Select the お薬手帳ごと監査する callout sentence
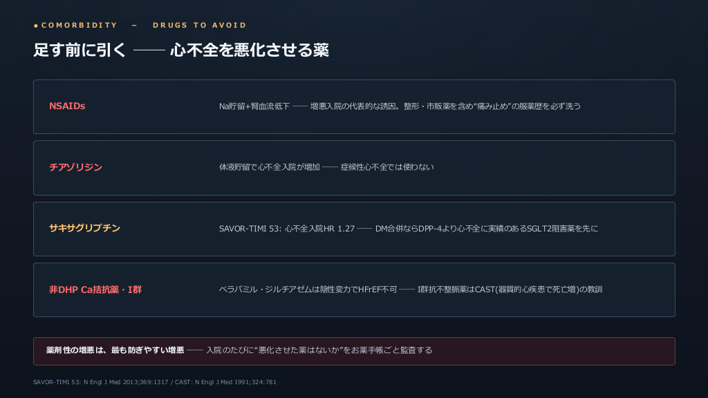The image size is (708, 398). pyautogui.click(x=319, y=350)
